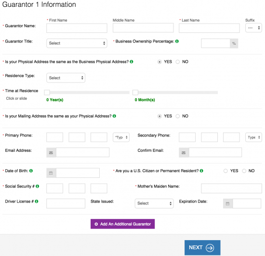Select YES for U.S. Citizen question
Screen dimensions: 265x256
click(225, 171)
